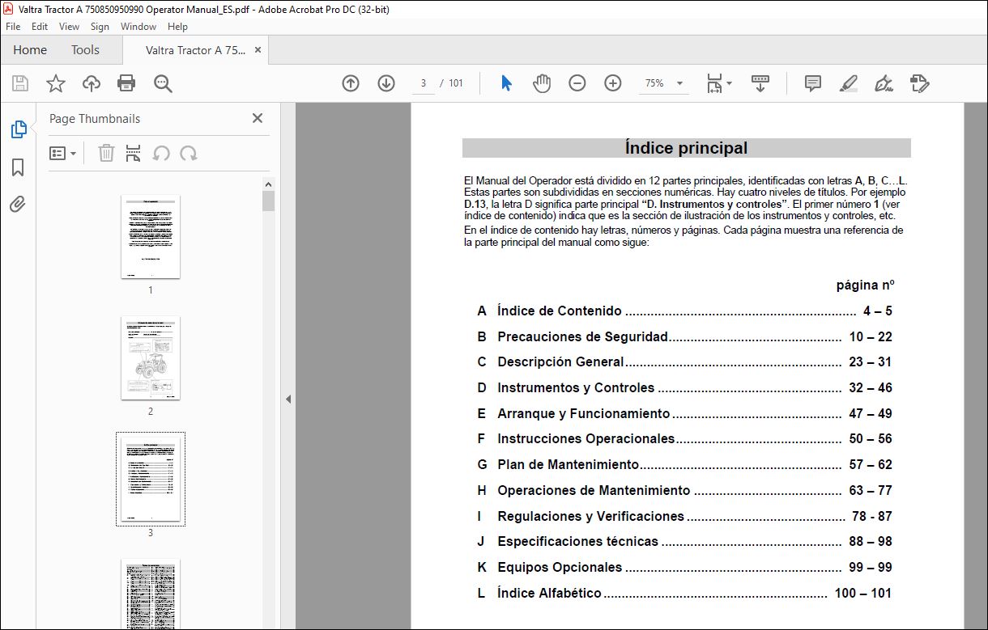Click 'Descripción General' entry
Viewport: 988px width, 630px height.
tap(684, 362)
